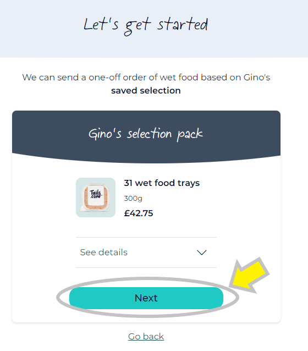The height and width of the screenshot is (351, 308).
Task: Click the dark navy card header area
Action: point(146,136)
